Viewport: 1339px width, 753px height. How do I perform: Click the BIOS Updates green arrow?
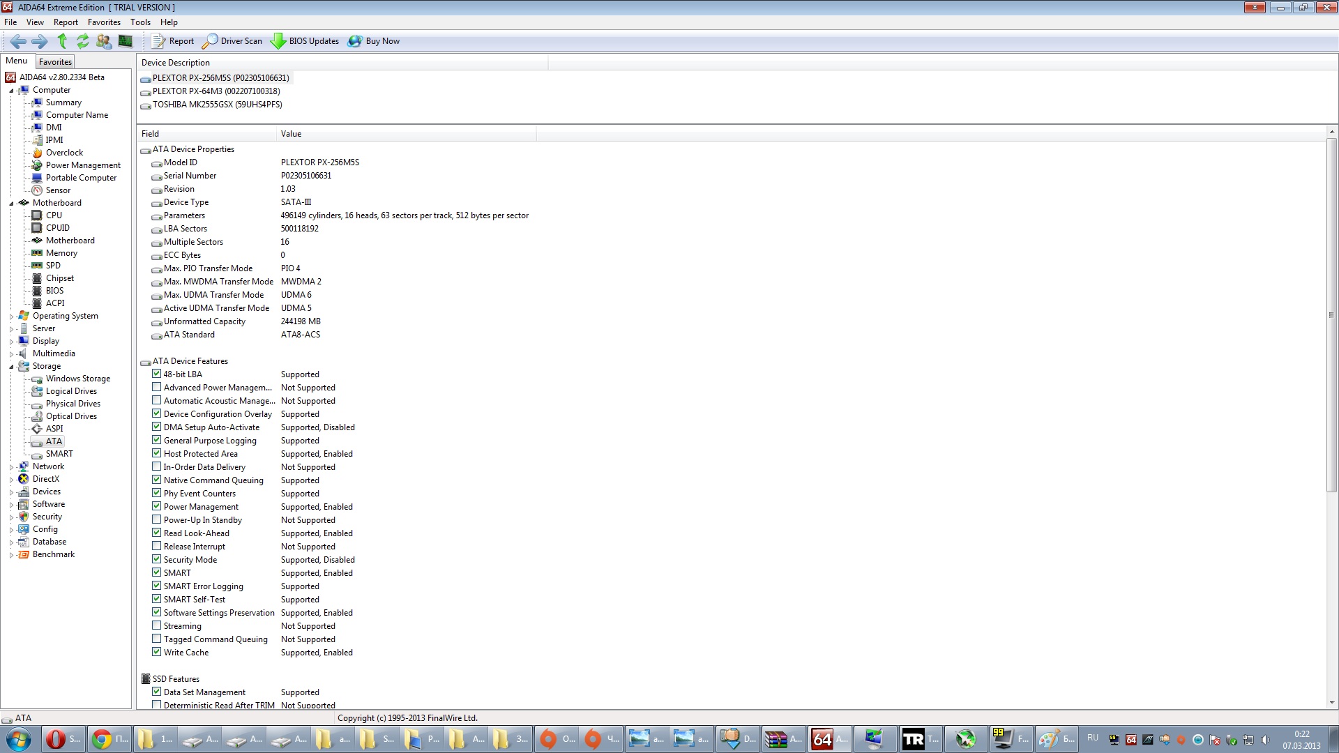278,41
